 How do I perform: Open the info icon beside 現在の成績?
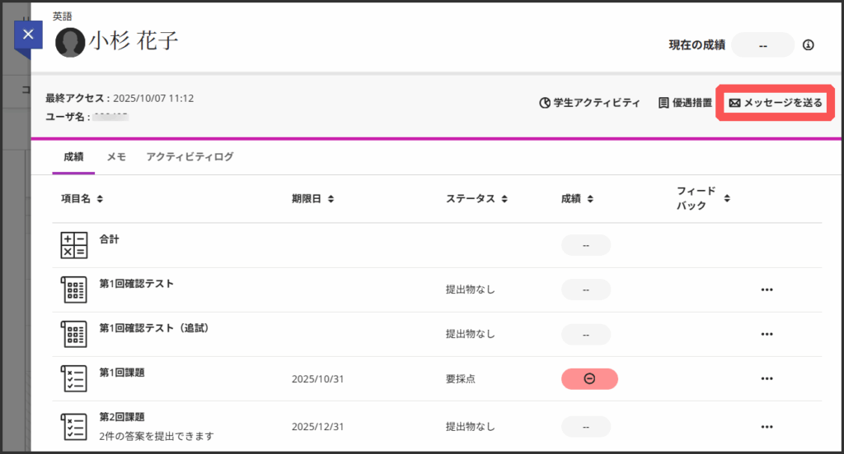808,45
